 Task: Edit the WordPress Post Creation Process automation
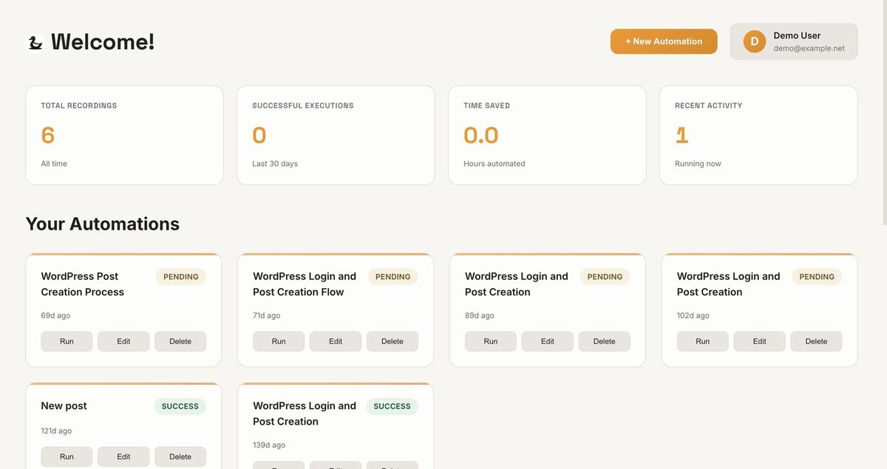point(123,341)
